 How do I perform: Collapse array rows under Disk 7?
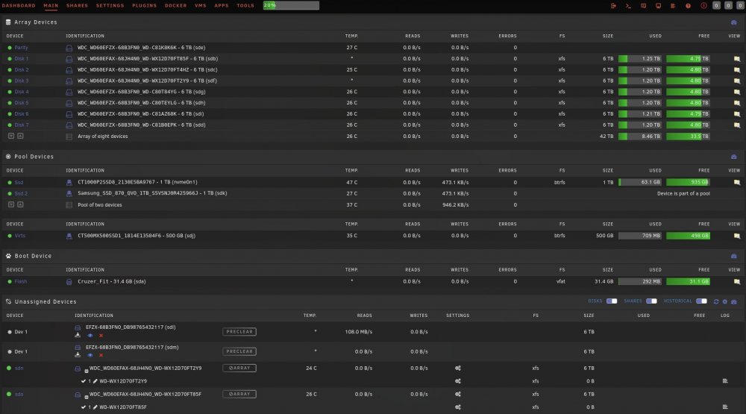(x=11, y=136)
